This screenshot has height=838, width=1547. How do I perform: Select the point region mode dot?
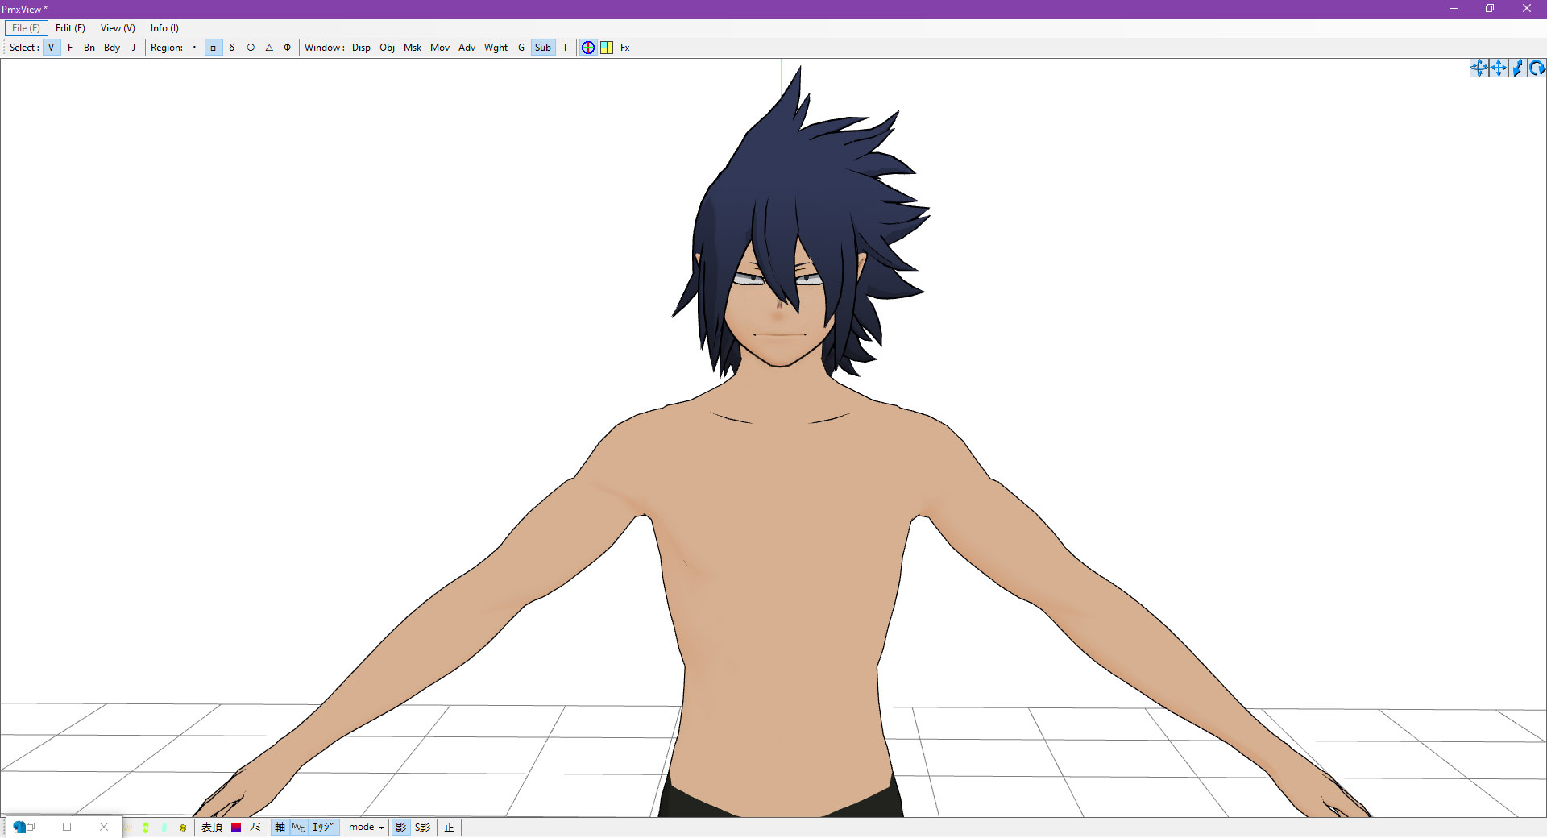194,48
